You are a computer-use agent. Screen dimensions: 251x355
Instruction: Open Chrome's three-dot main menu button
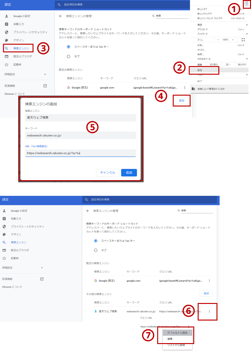[247, 4]
